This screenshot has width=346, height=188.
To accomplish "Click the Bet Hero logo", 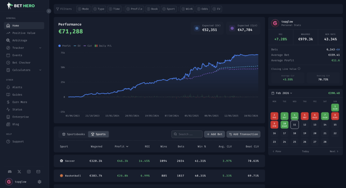I will pyautogui.click(x=21, y=6).
